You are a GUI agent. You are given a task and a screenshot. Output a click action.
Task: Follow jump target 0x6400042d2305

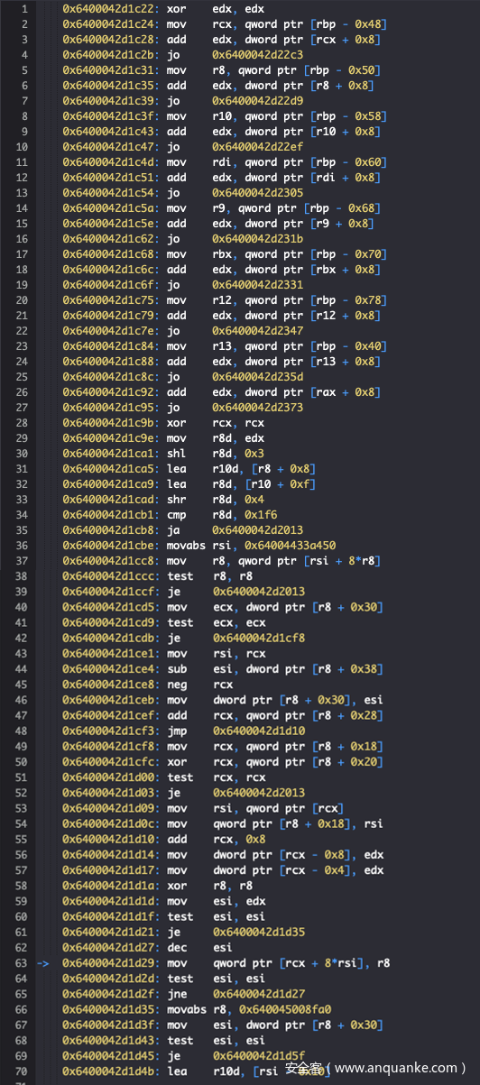pos(258,193)
